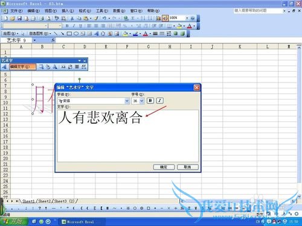The height and width of the screenshot is (226, 302).
Task: Click the AutoSum sigma icon
Action: click(x=133, y=19)
